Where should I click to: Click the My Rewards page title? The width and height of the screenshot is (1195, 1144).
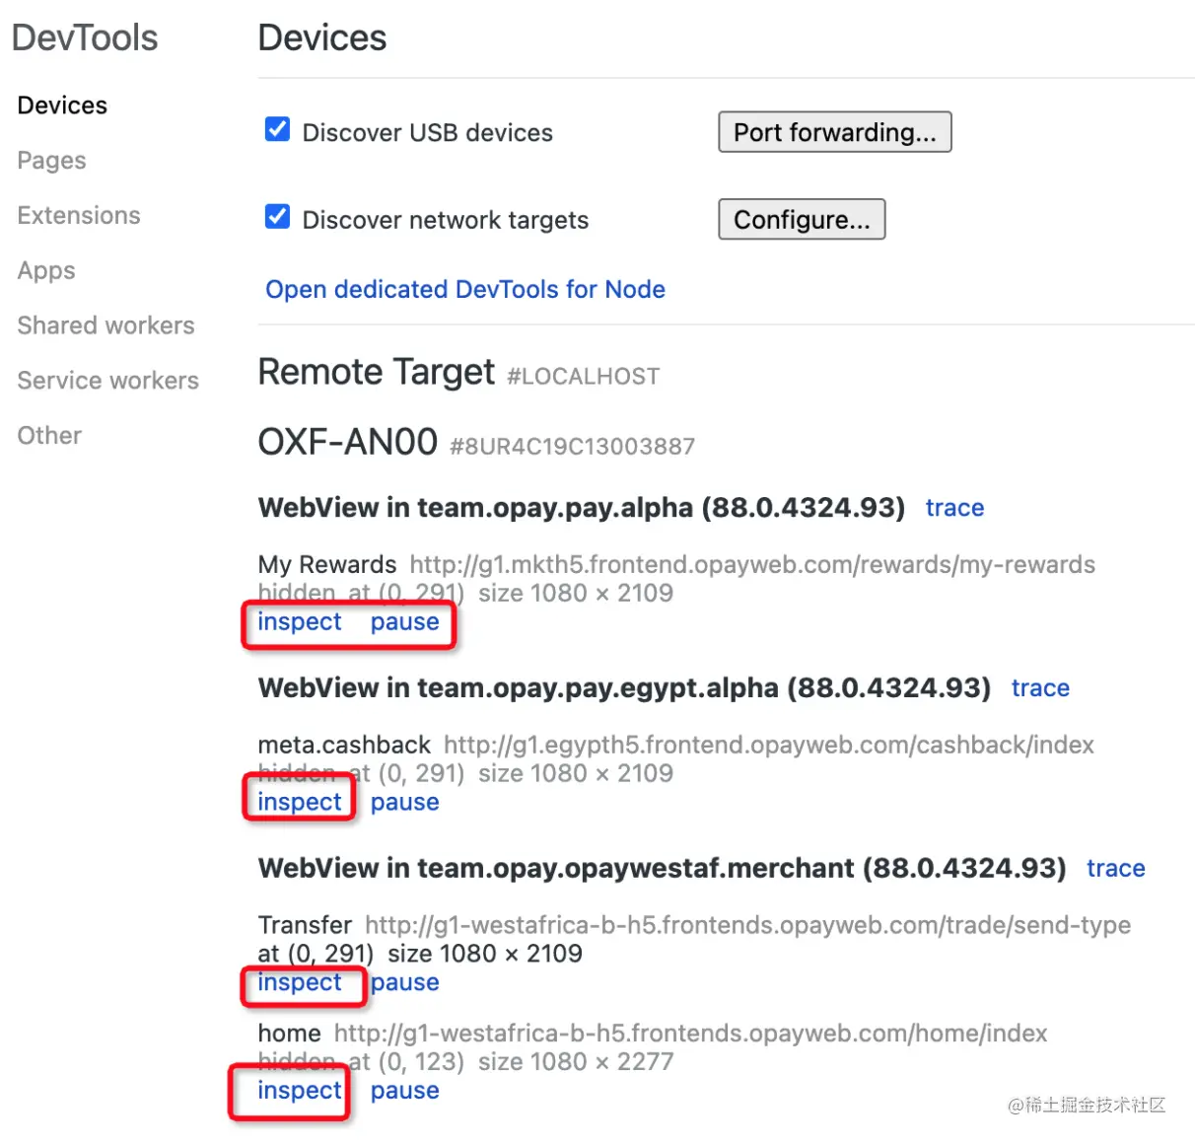point(327,564)
